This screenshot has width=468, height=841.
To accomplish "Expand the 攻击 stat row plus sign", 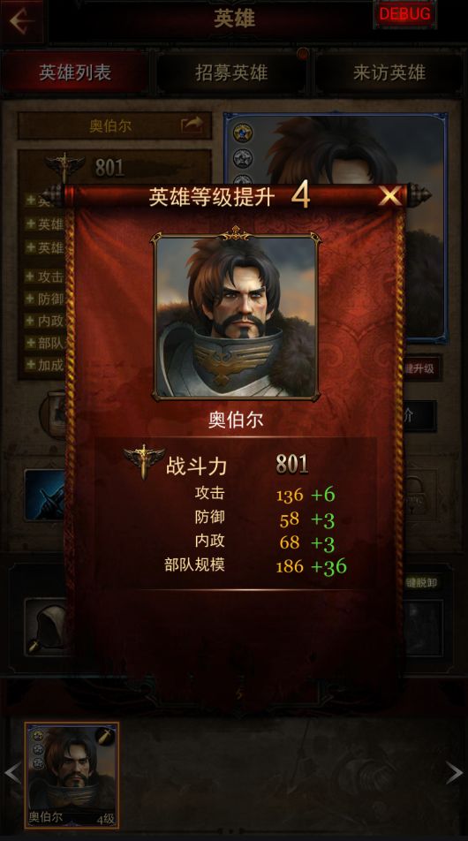I will click(31, 277).
